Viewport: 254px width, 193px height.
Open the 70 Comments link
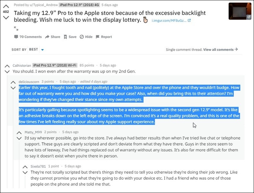(28, 37)
